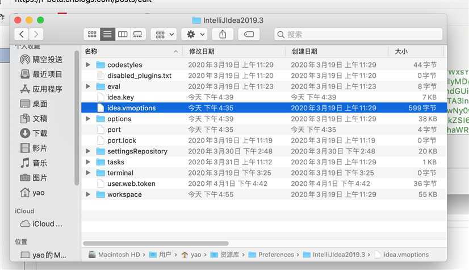
Task: Select the codestyles folder row
Action: (264, 65)
